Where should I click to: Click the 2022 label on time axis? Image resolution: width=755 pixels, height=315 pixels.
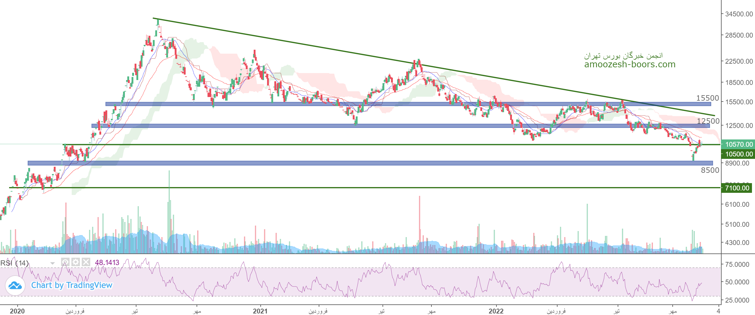tap(496, 311)
